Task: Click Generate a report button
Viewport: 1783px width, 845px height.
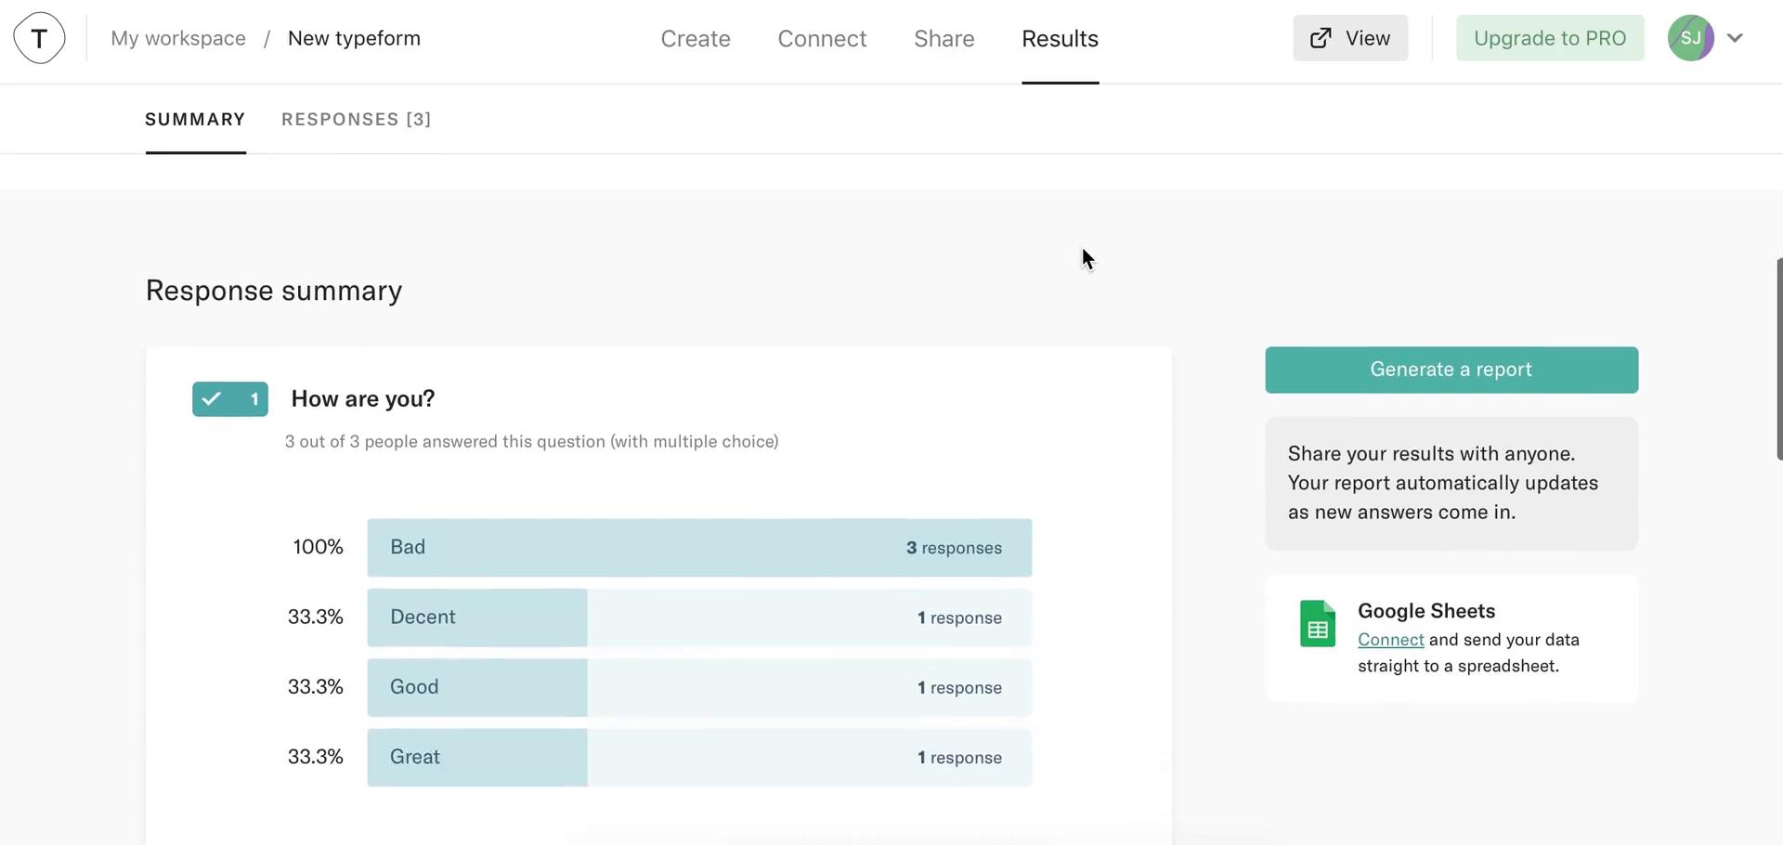Action: [1451, 370]
